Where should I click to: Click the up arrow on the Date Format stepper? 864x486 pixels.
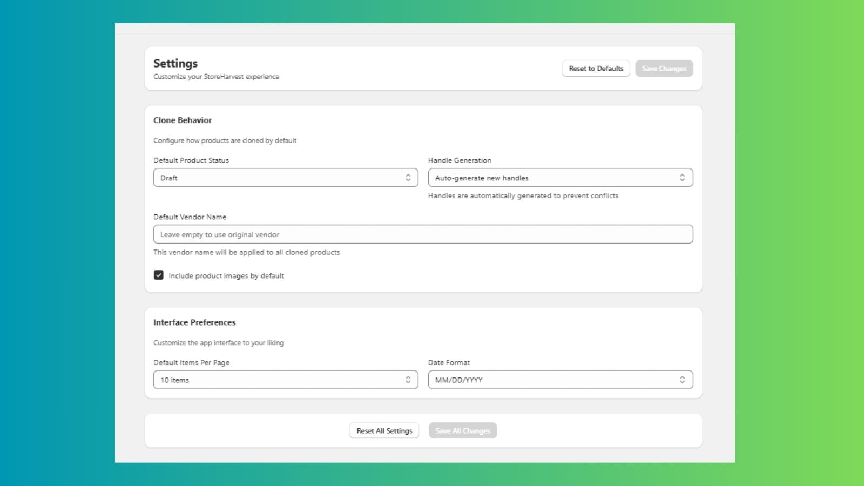684,377
